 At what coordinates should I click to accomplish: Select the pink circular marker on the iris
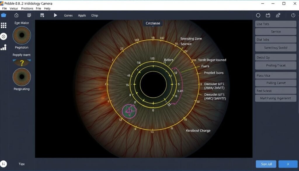pyautogui.click(x=129, y=111)
